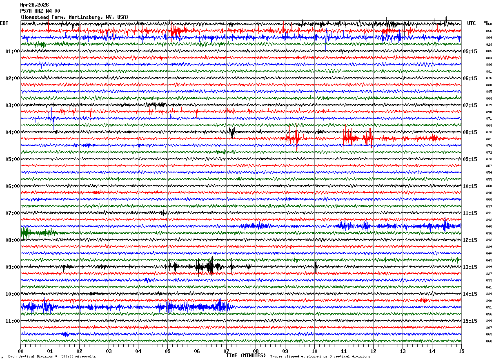Click the DC offset value 851

coord(489,307)
